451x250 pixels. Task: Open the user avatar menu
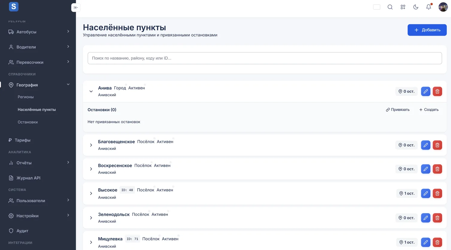(443, 7)
